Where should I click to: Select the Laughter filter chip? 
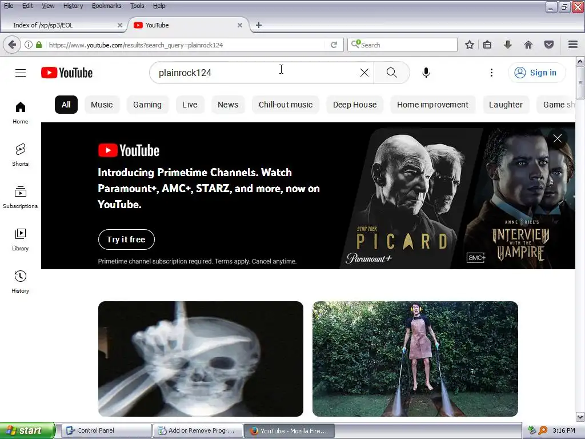(506, 105)
